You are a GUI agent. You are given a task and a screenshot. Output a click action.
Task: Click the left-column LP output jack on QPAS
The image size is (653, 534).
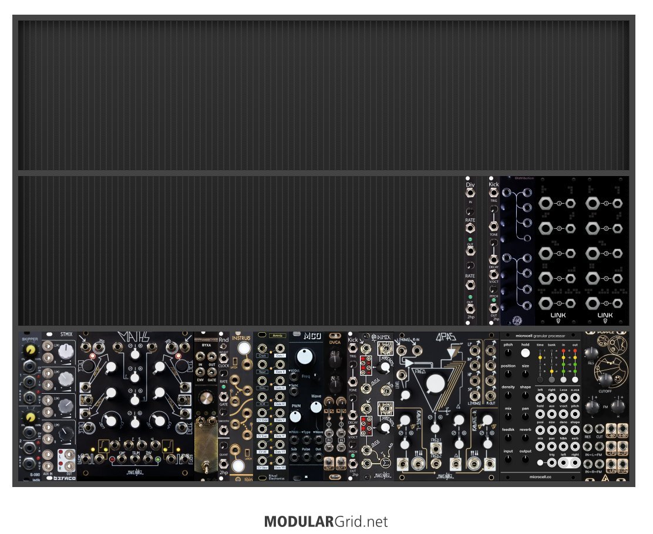pos(474,350)
